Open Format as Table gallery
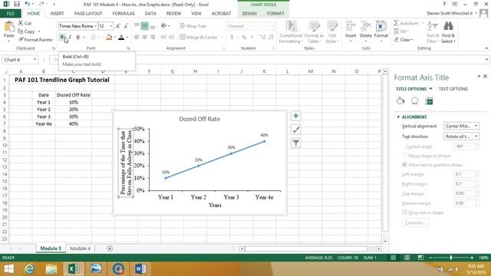Viewport: 491px width, 276px height. point(314,32)
